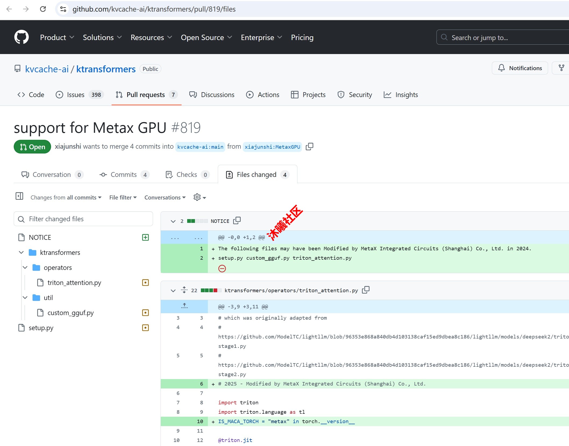
Task: Collapse the triton_attention.py file diff
Action: tap(173, 290)
